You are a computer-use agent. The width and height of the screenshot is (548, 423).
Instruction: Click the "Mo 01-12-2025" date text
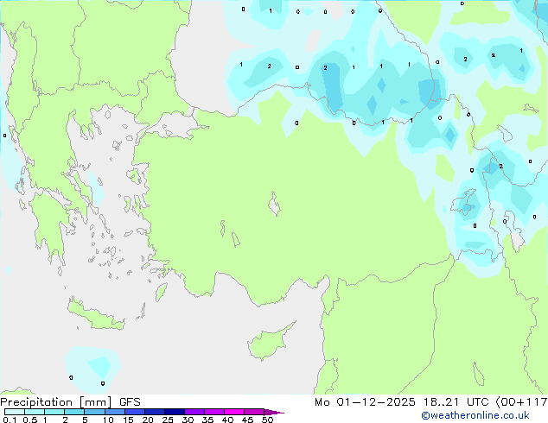coord(365,402)
